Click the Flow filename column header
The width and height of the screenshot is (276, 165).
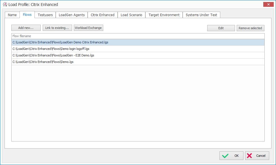pos(138,36)
